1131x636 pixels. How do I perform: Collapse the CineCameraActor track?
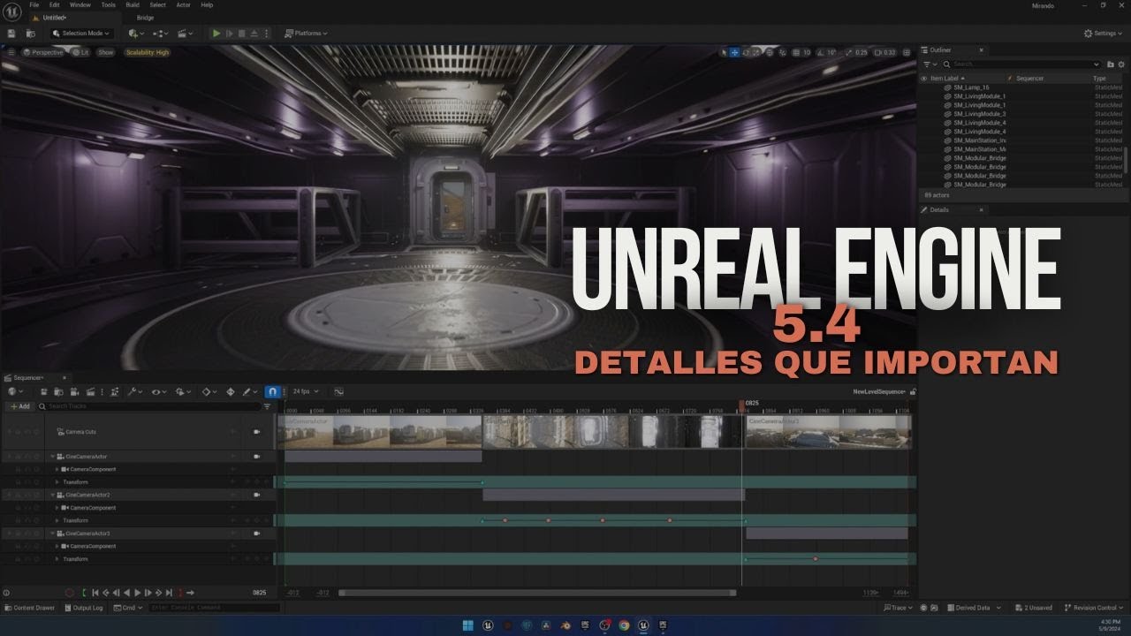click(52, 457)
